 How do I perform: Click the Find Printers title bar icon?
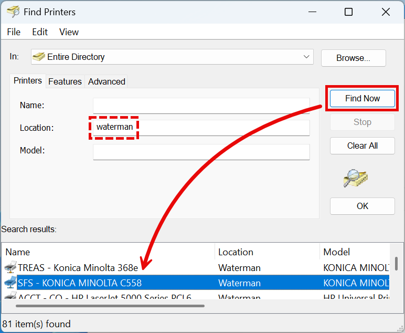(13, 12)
